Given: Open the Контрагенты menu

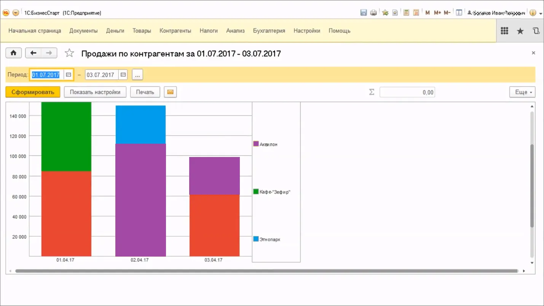Looking at the screenshot, I should [x=175, y=31].
